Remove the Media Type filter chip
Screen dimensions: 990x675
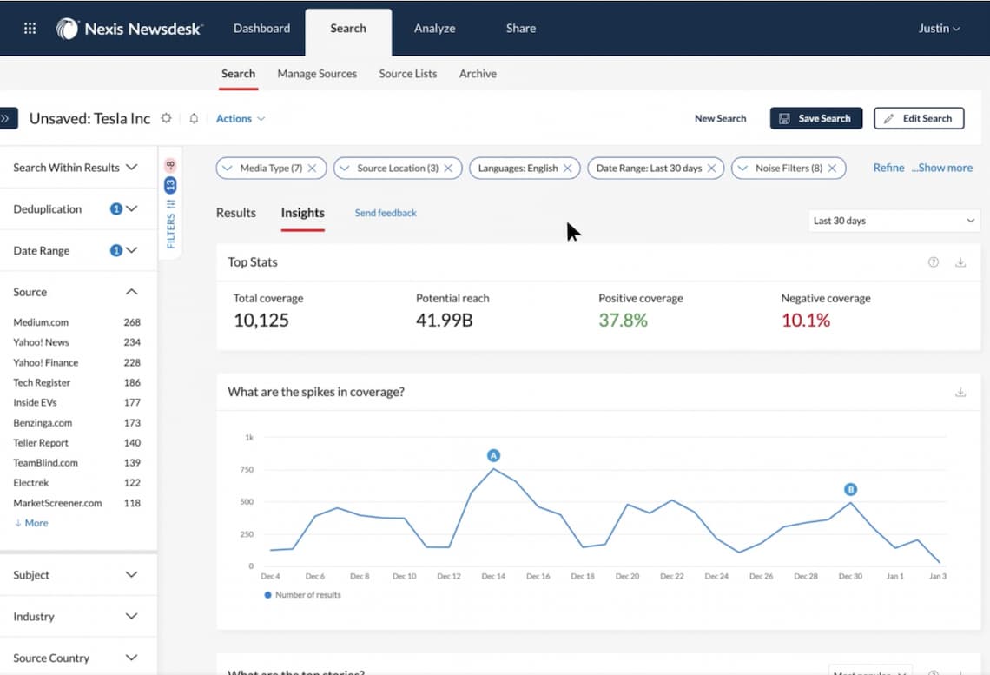point(312,168)
